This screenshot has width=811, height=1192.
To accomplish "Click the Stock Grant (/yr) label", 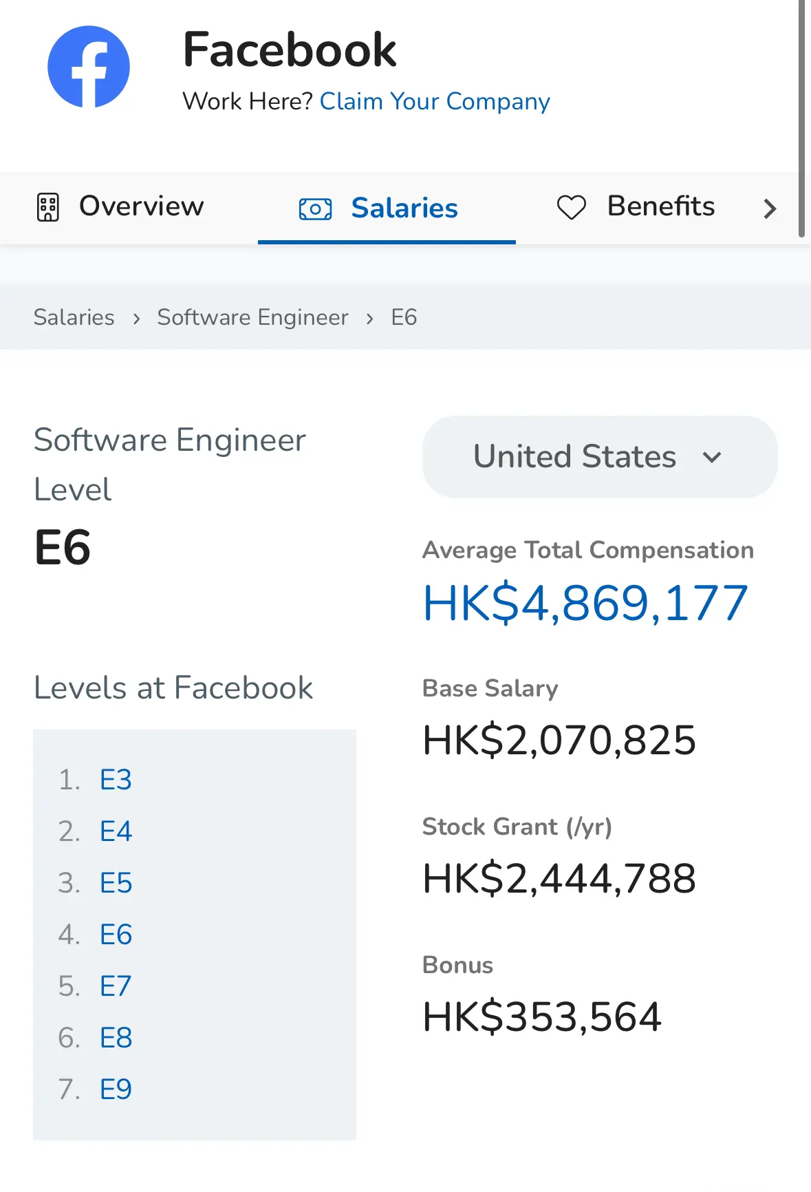I will (x=517, y=827).
